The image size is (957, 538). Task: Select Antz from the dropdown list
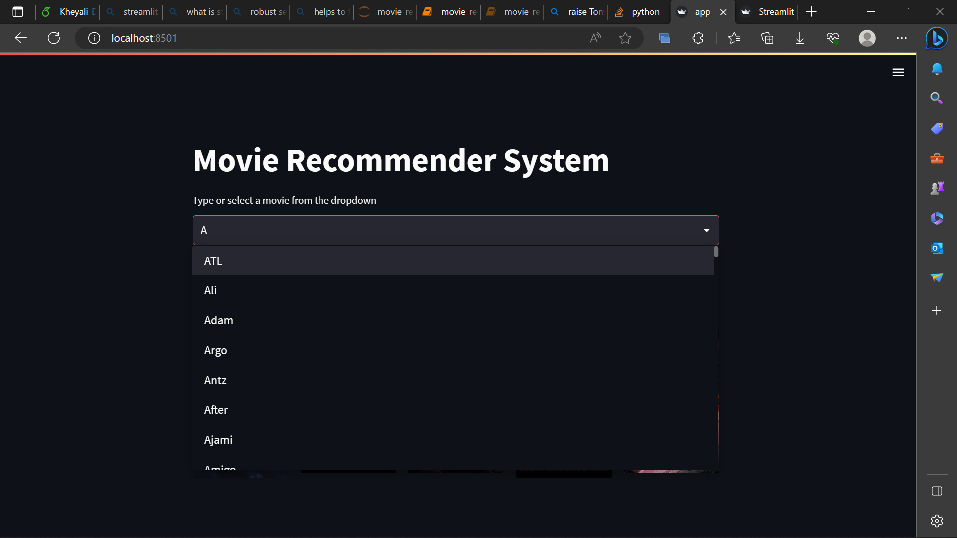[215, 380]
